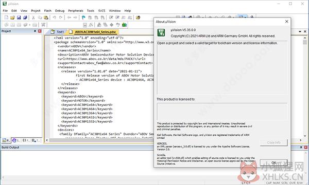Unindent the selected lines
This screenshot has height=185, width=309.
[117, 17]
